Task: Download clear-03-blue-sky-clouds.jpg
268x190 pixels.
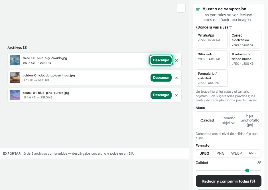Action: 161,60
